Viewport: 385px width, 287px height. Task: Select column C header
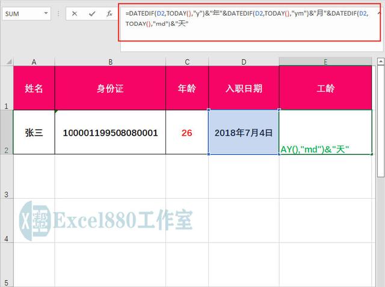pos(187,62)
